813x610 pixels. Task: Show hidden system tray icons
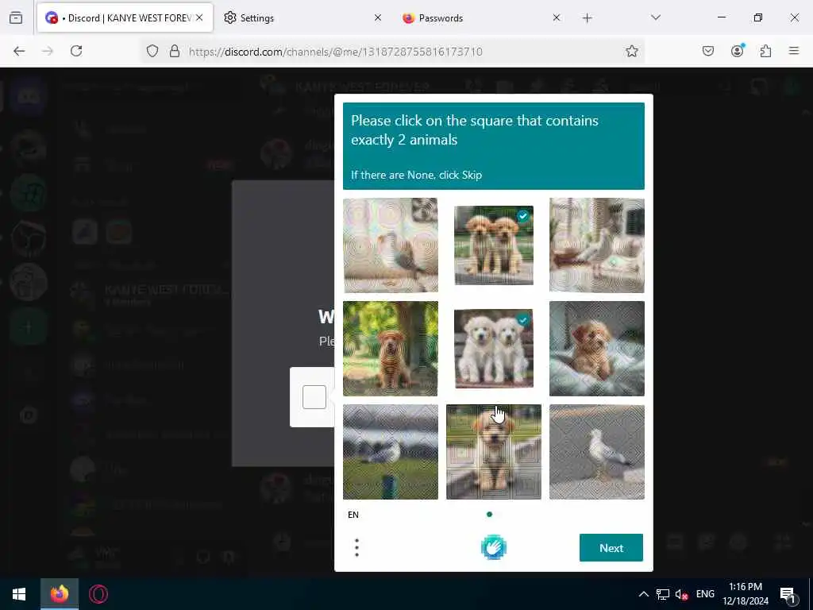tap(643, 594)
